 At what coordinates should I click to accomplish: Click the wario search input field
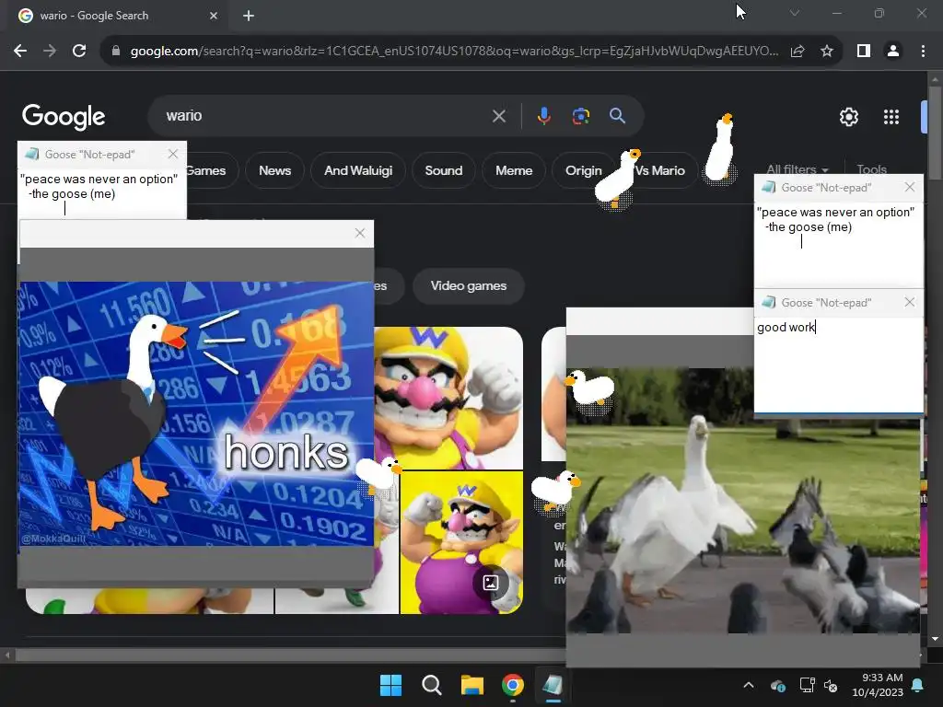click(325, 116)
